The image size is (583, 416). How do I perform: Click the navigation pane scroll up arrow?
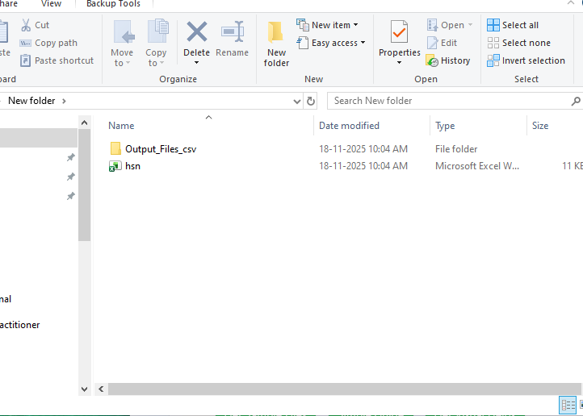pyautogui.click(x=85, y=123)
